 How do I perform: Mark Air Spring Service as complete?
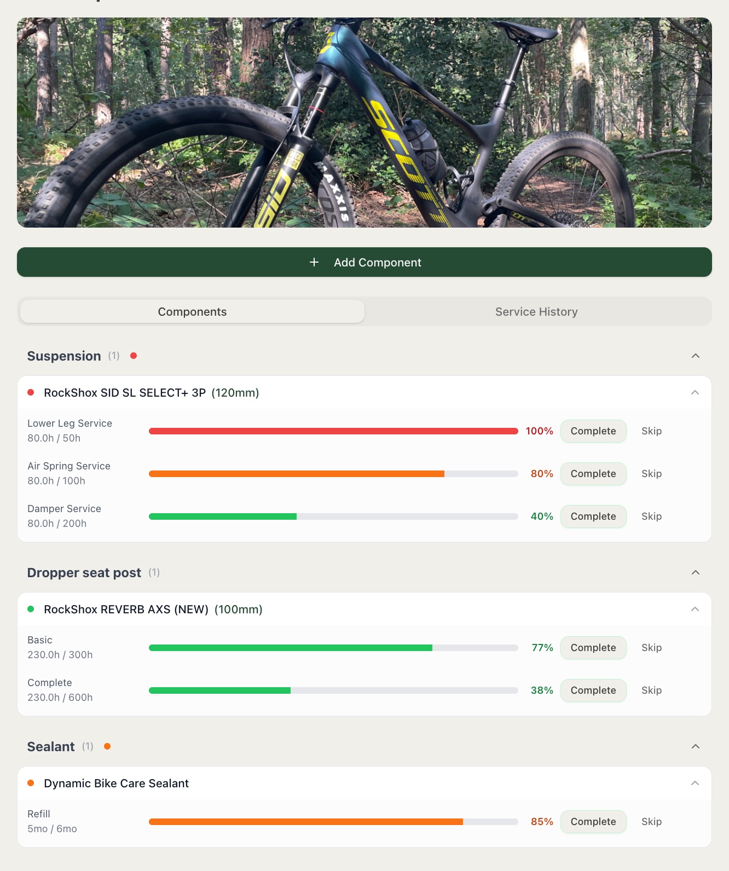[x=593, y=474]
